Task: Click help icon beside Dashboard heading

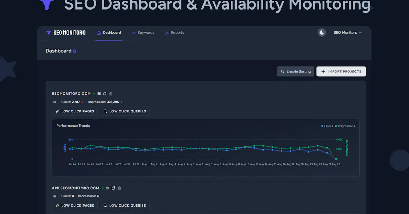Action: click(x=74, y=51)
